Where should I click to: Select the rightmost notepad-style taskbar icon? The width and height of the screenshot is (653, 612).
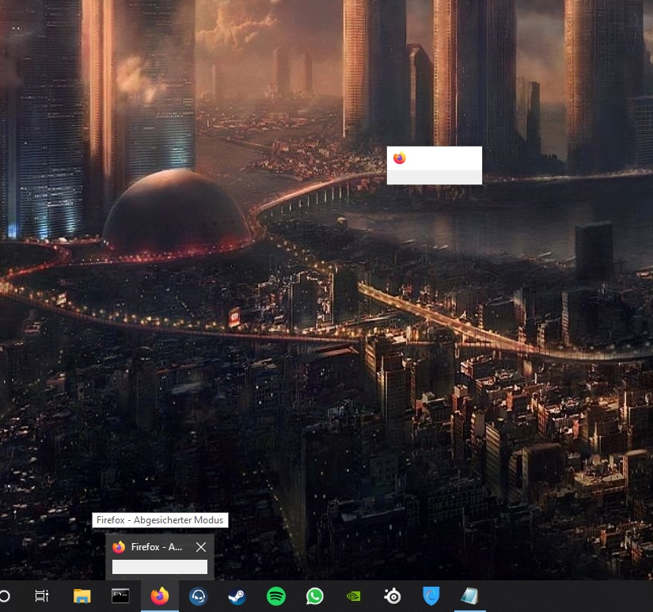(470, 596)
